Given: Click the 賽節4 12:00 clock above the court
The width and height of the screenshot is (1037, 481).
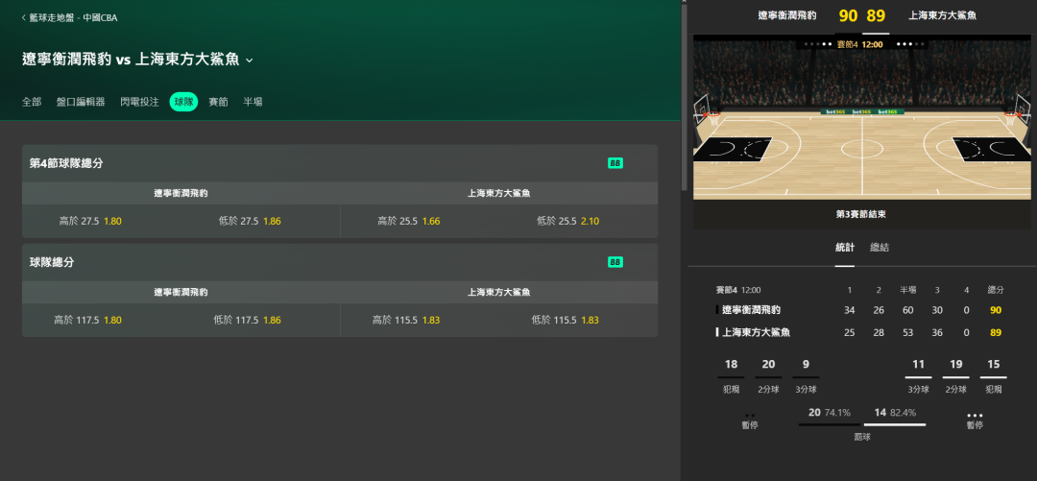Looking at the screenshot, I should point(861,44).
